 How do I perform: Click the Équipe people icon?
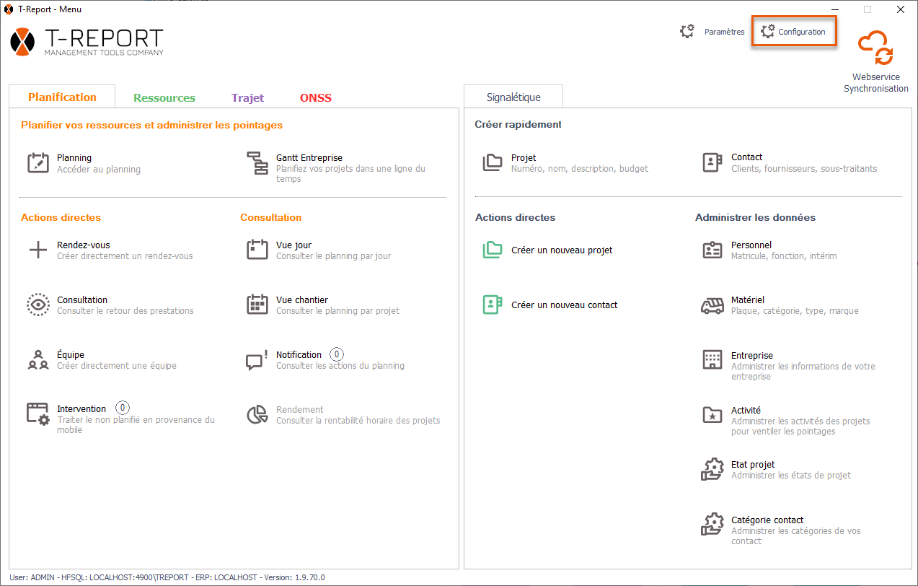pos(37,359)
